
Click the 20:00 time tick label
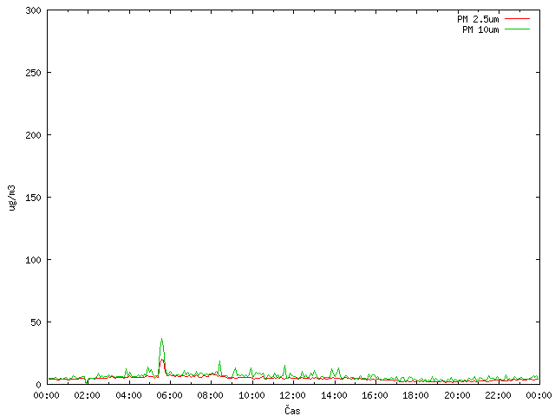click(457, 395)
